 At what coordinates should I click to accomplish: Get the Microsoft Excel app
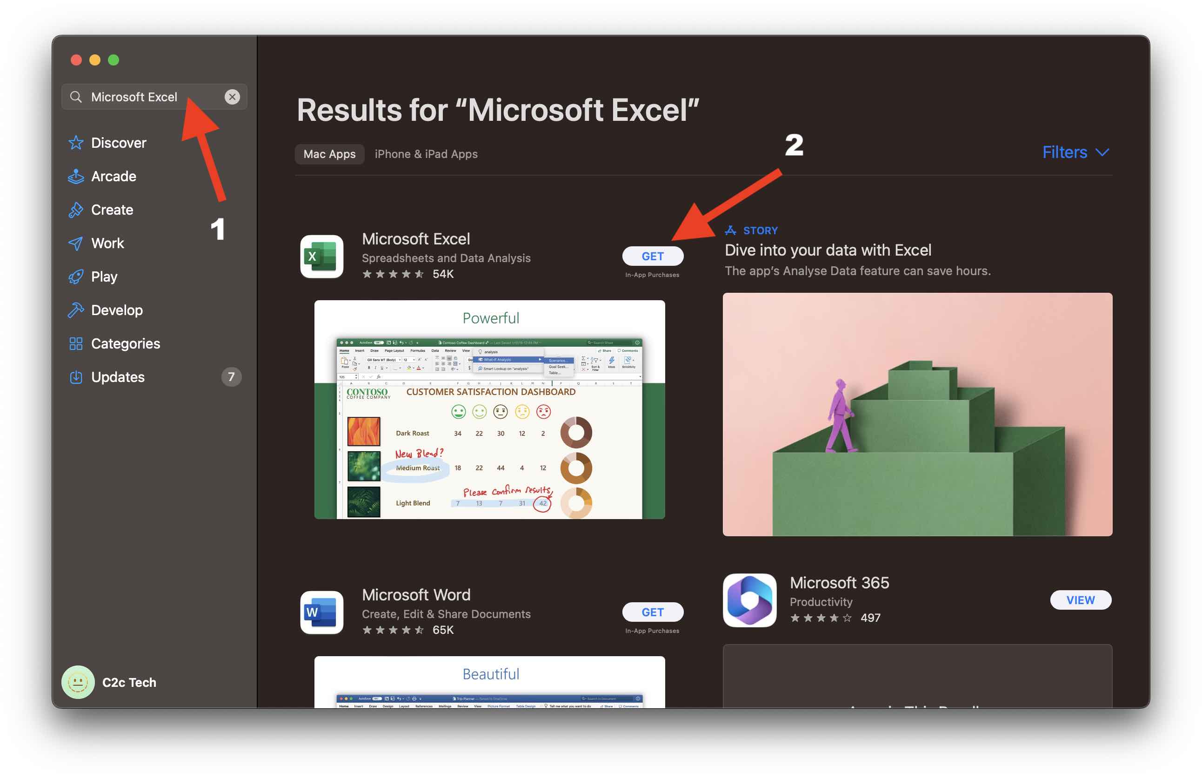pos(653,256)
